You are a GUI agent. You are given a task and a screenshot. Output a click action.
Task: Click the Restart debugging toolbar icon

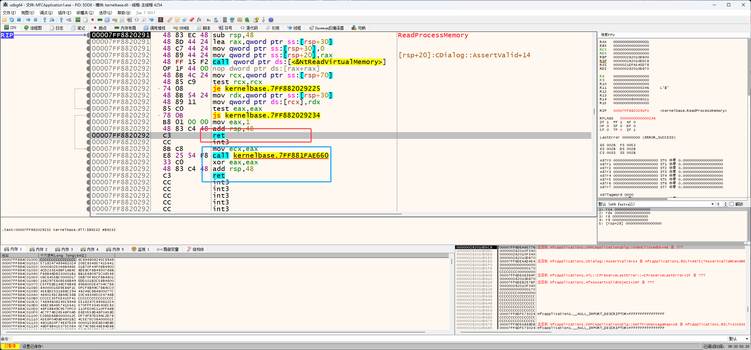pyautogui.click(x=11, y=20)
